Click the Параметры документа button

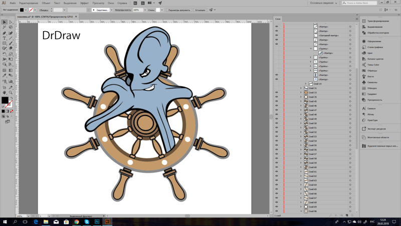tap(179, 10)
